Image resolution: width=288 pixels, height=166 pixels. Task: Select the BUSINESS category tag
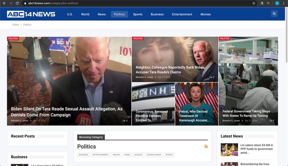[x=84, y=155]
